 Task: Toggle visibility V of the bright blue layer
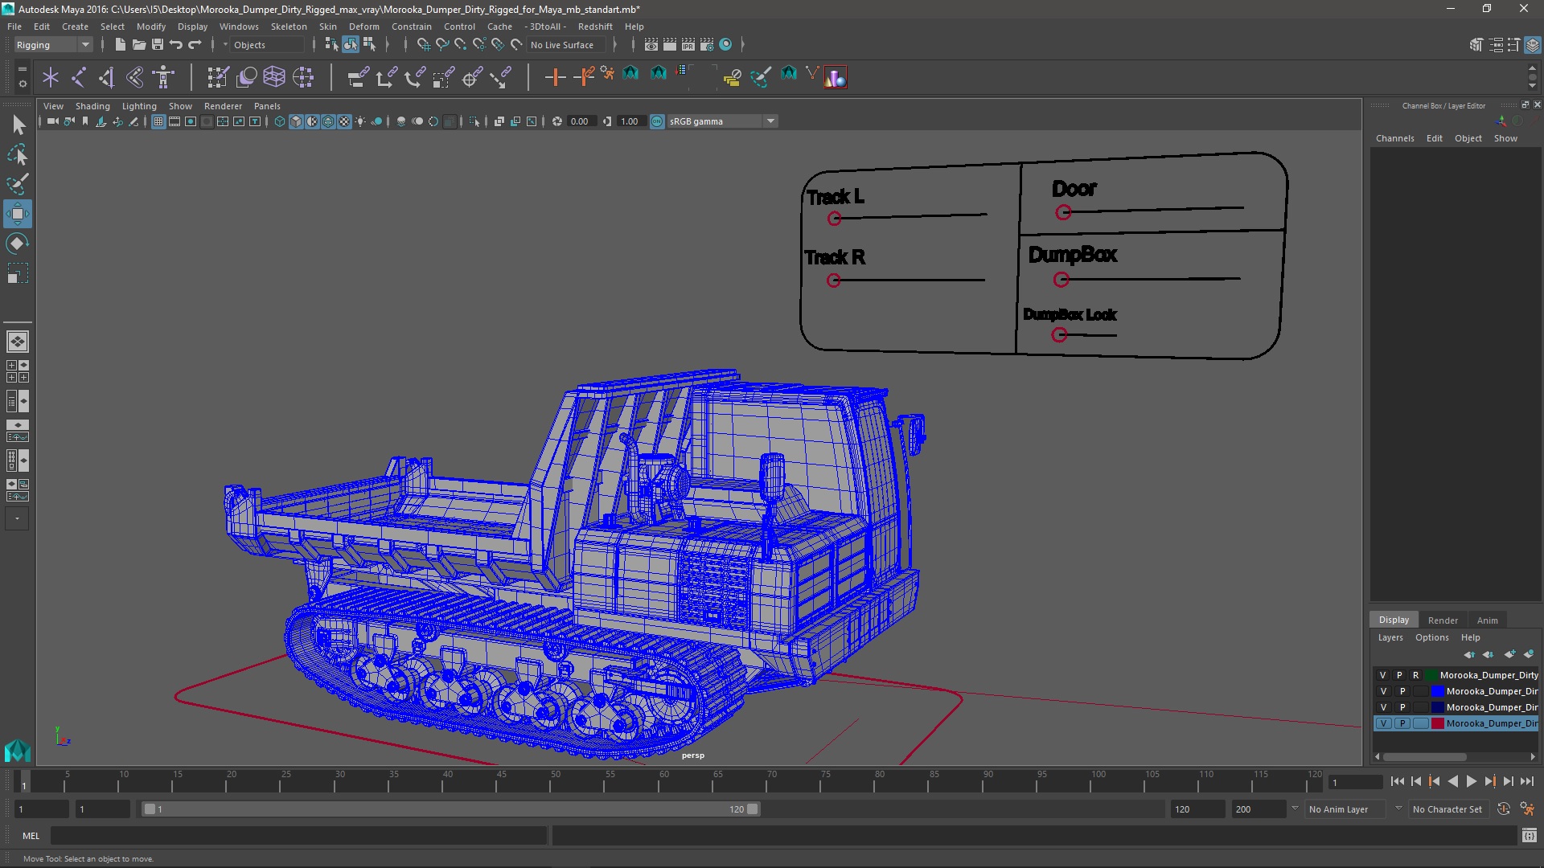[x=1383, y=691]
